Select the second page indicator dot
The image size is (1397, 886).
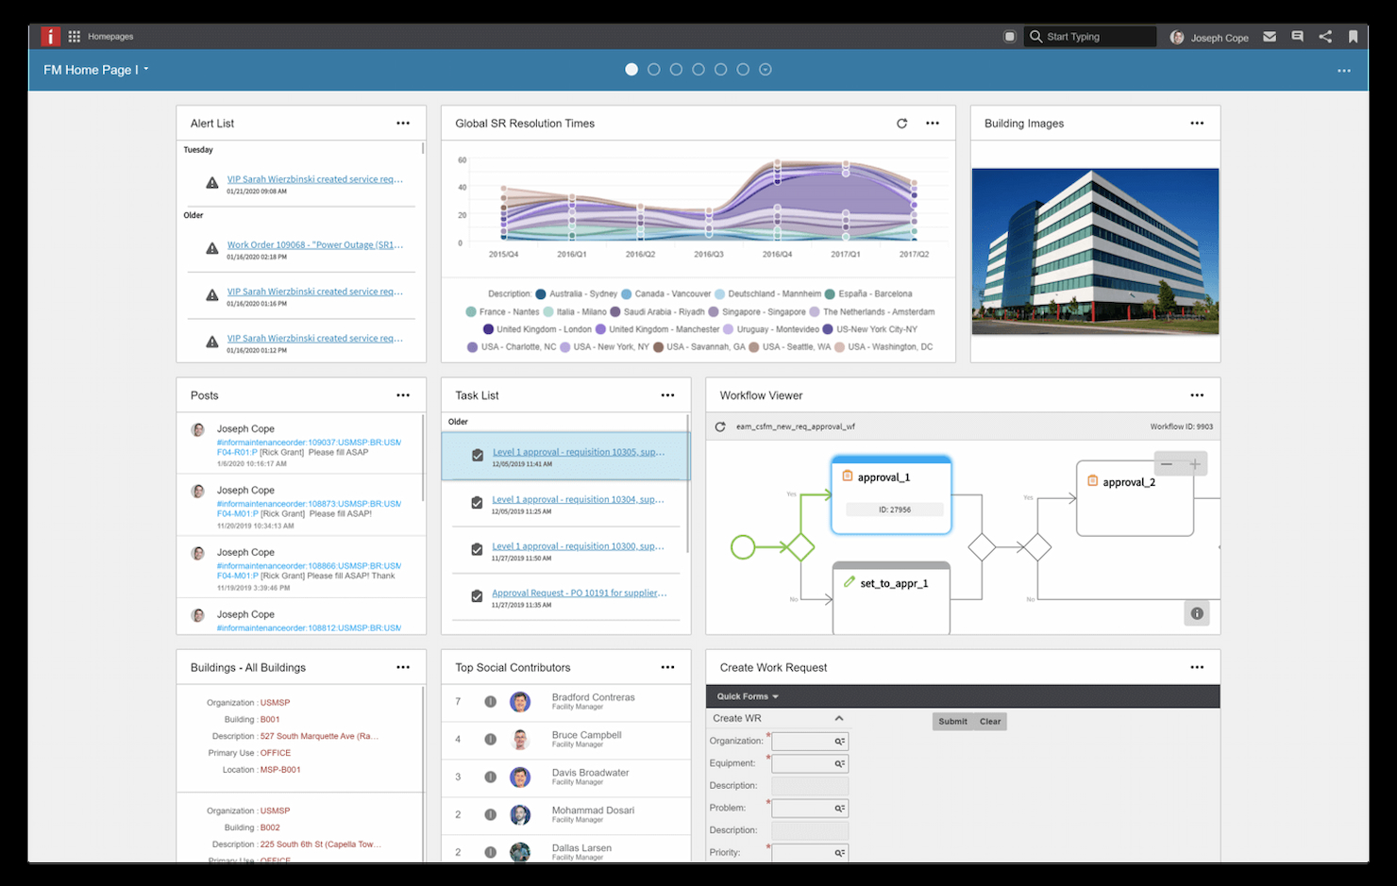point(653,69)
